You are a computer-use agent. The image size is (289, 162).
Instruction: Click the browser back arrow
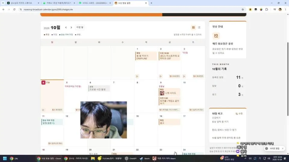(x=4, y=9)
